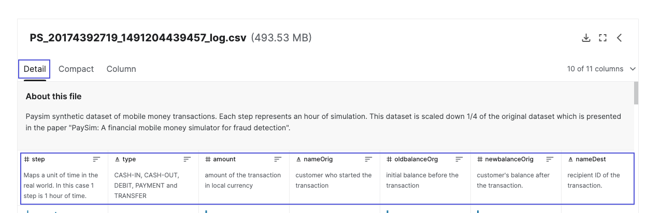Click the sort icon on step column

point(97,159)
